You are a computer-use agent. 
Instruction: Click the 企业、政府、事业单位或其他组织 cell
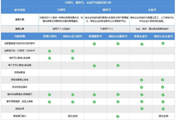click(152, 29)
